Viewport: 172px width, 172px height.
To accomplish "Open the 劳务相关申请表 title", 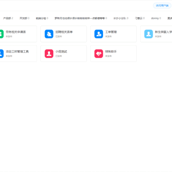I will coord(16,32).
